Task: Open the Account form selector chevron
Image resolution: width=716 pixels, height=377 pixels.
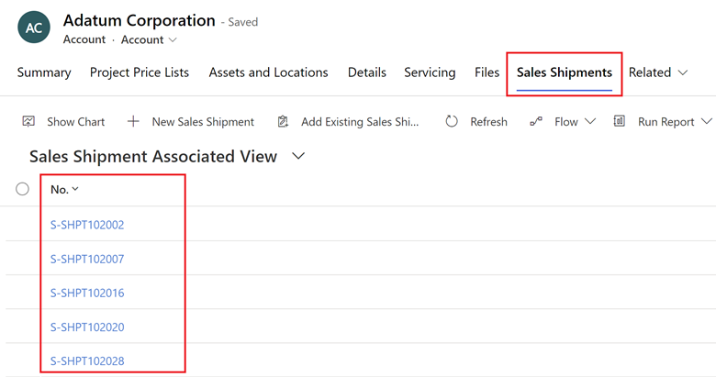Action: click(173, 40)
